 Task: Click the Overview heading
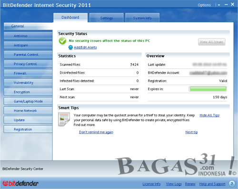155,56
